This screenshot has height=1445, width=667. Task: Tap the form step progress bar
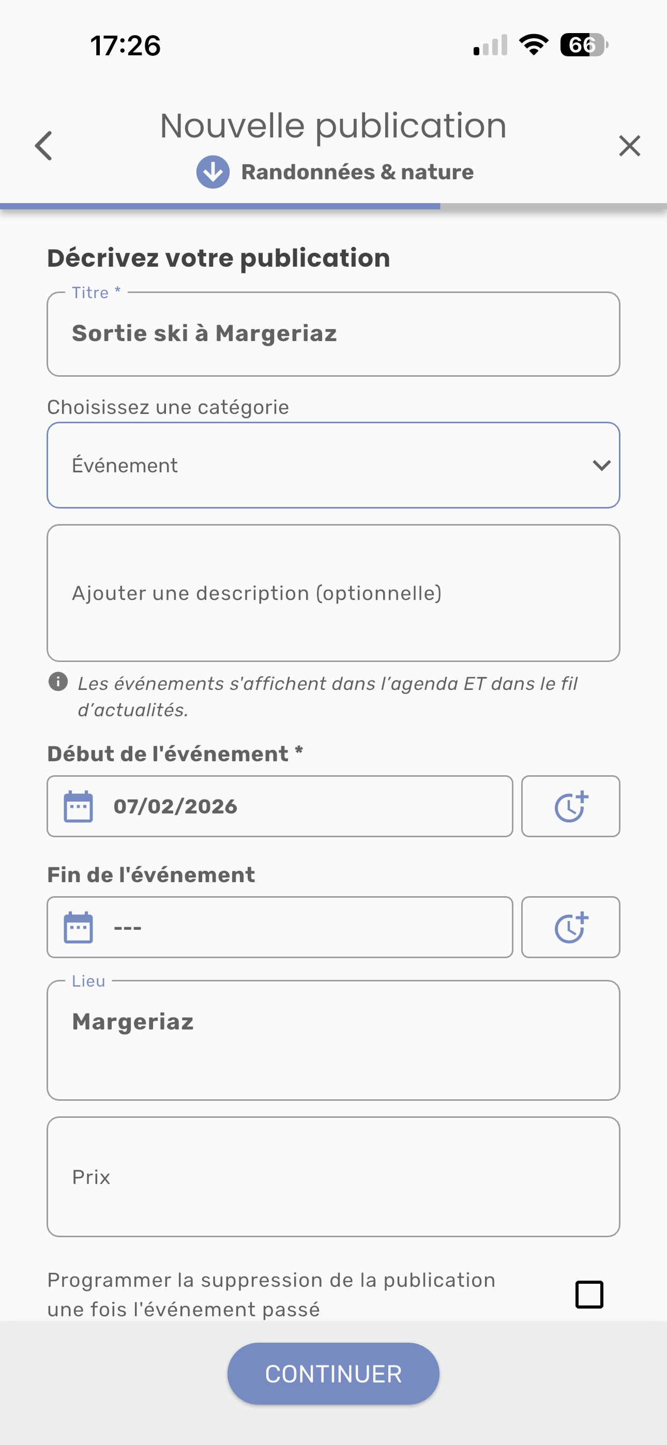333,206
